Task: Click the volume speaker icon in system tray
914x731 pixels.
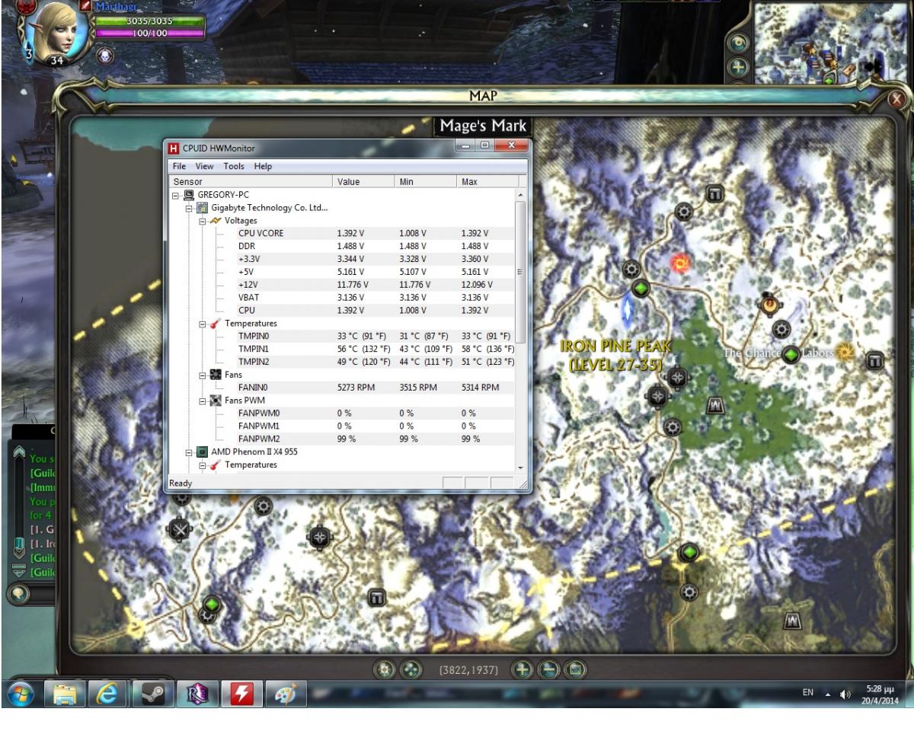Action: click(845, 694)
